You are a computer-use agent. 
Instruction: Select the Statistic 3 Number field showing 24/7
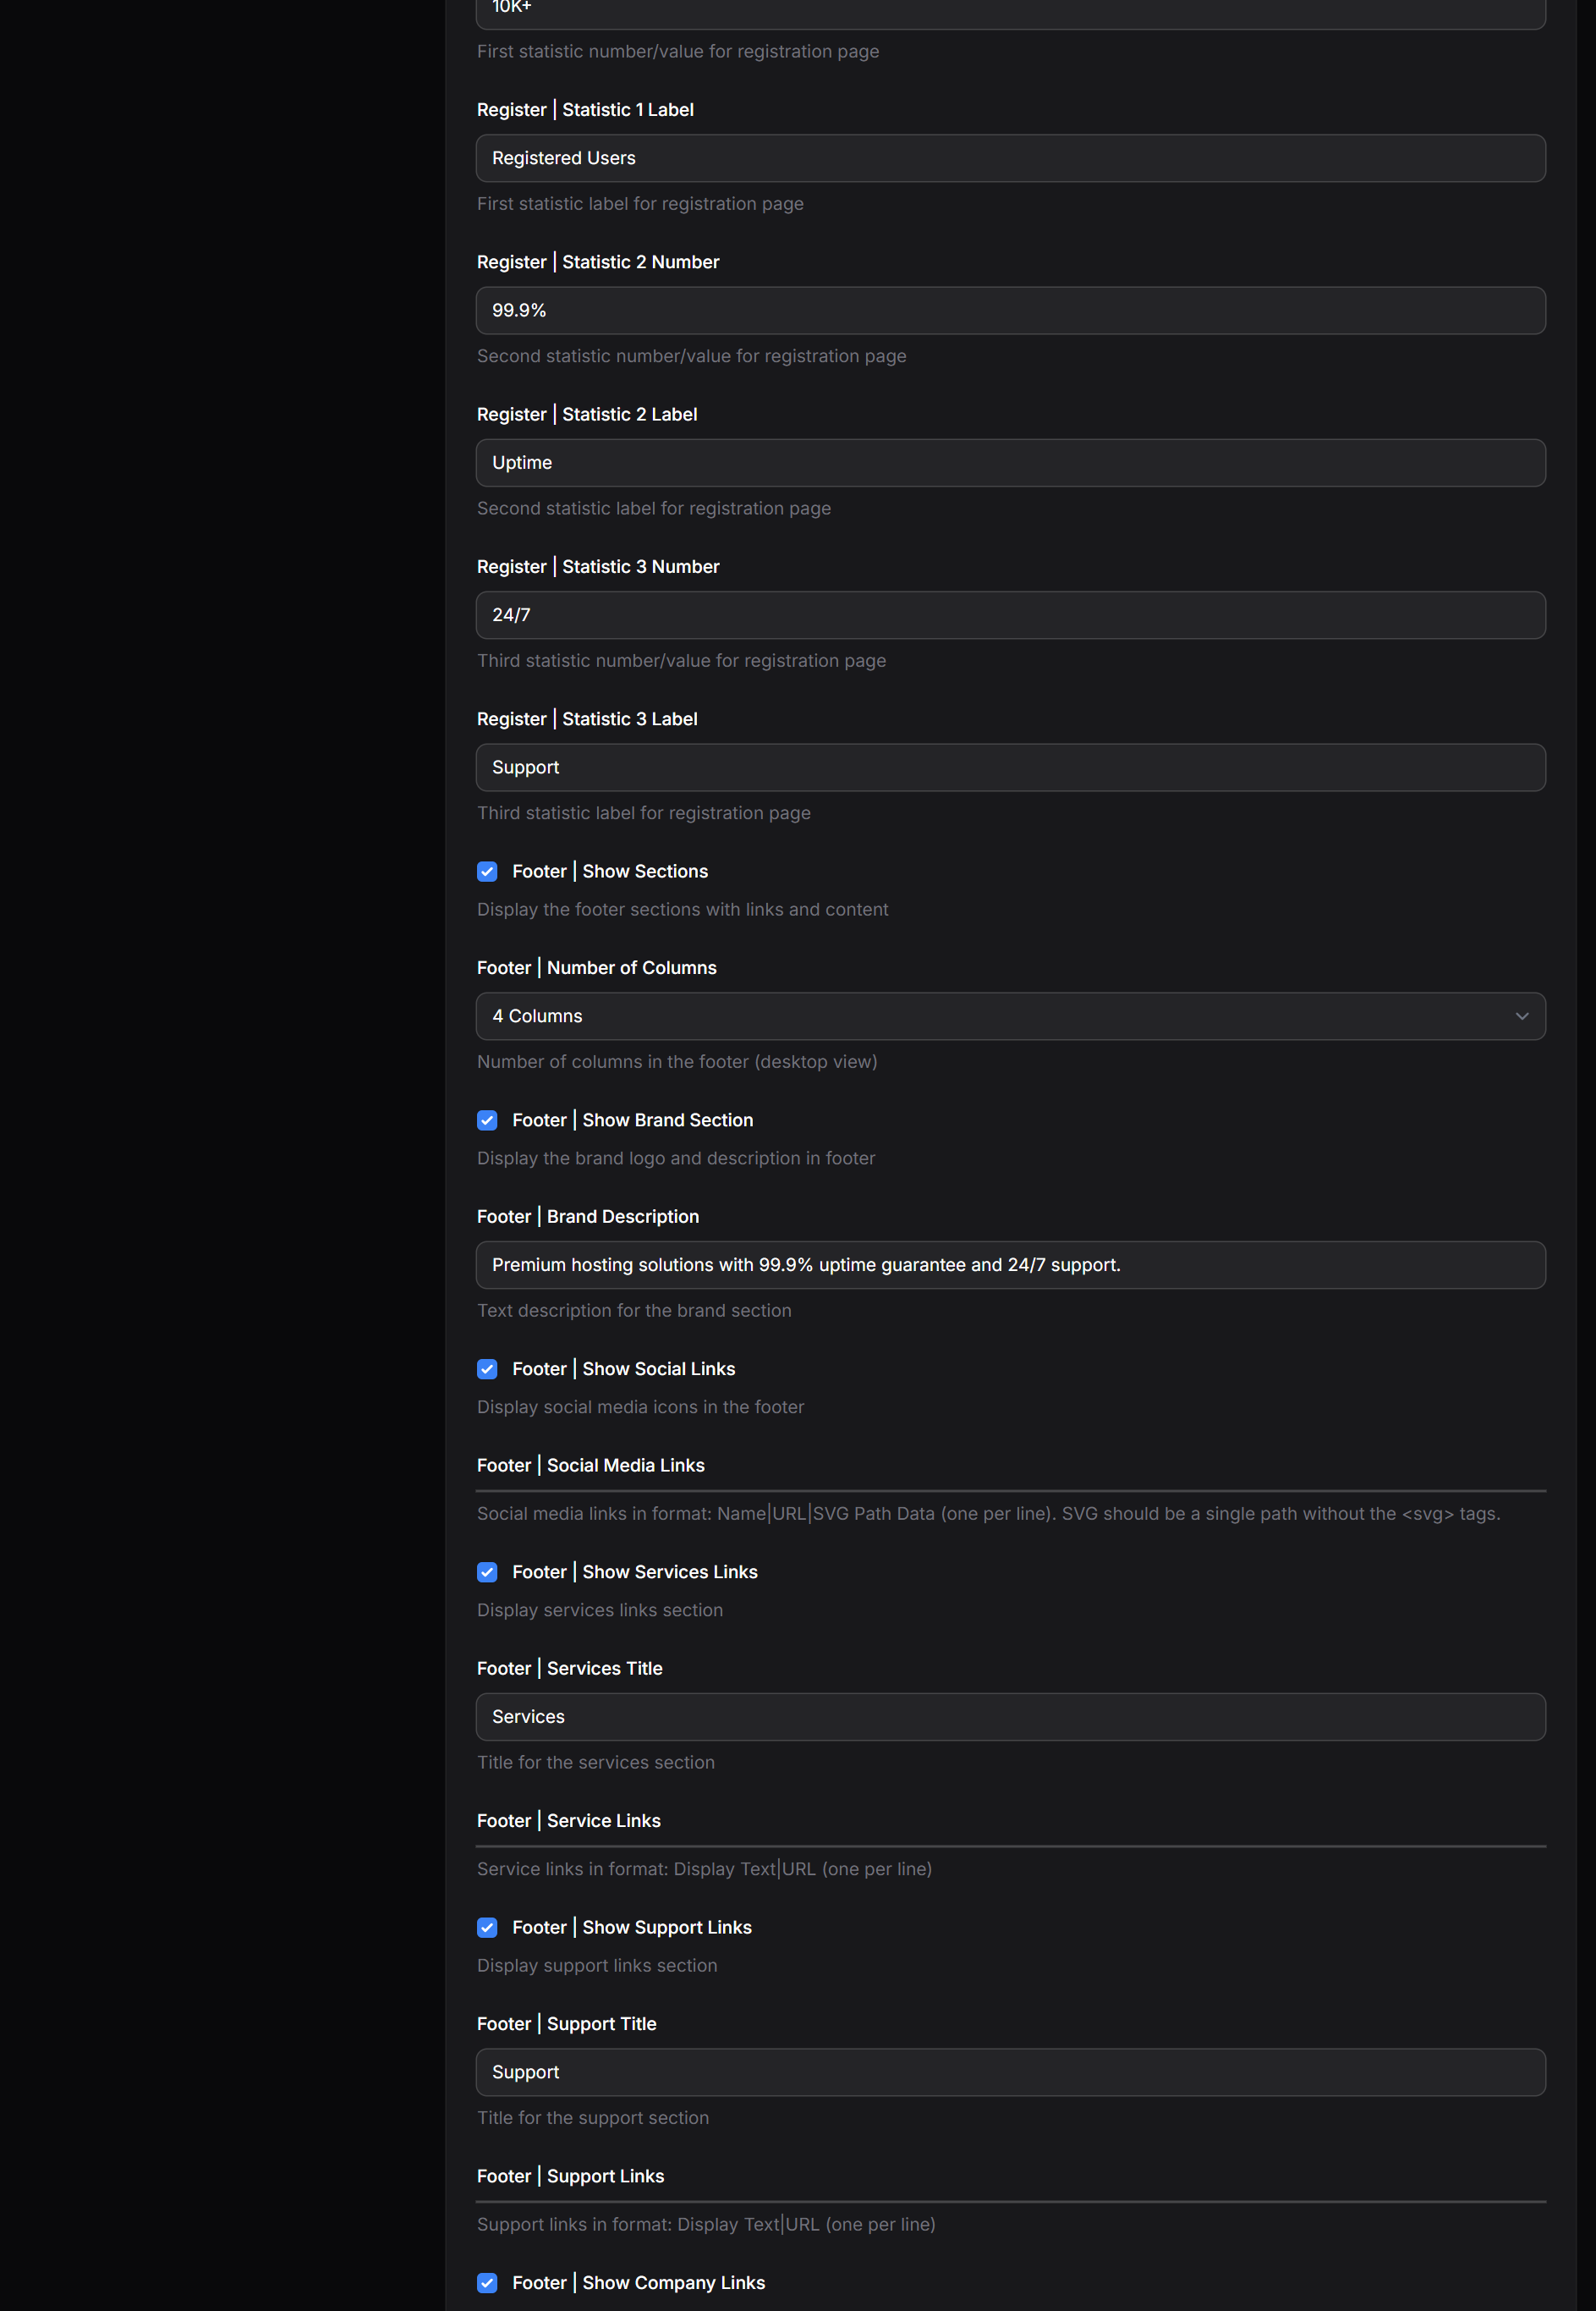point(1010,615)
